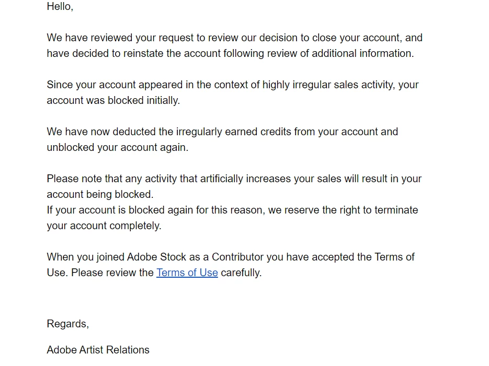
Task: Click the words 'Use. Please review the'
Action: (x=100, y=273)
